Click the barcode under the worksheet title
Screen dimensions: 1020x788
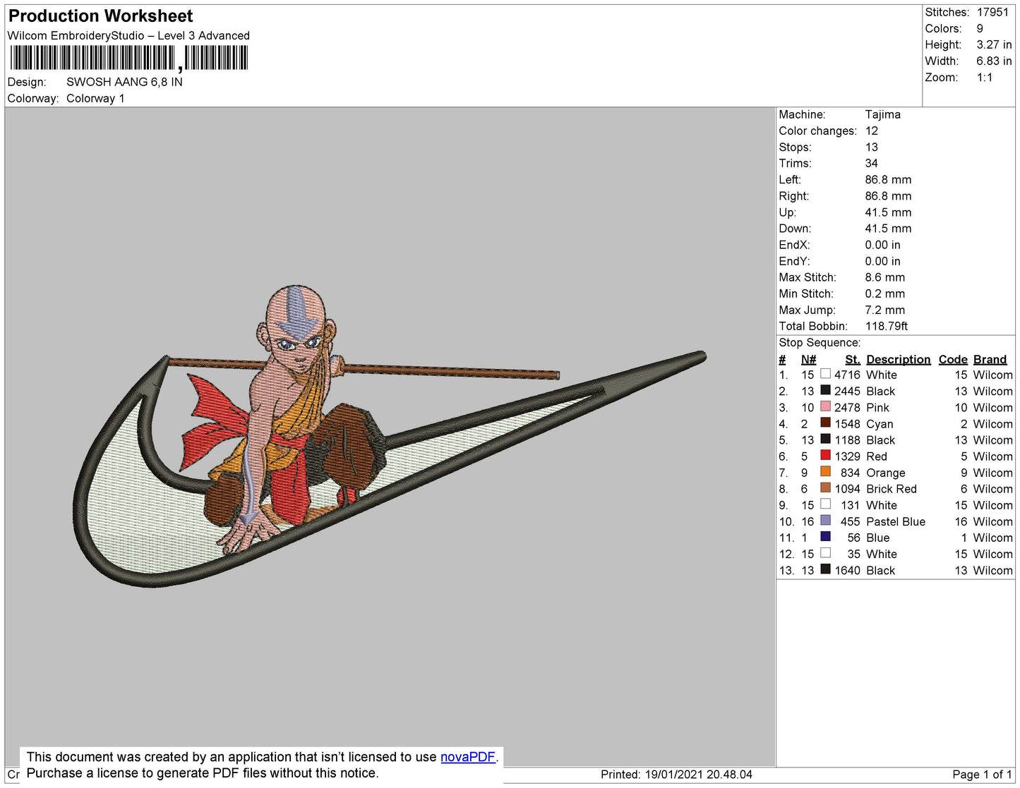tap(128, 58)
